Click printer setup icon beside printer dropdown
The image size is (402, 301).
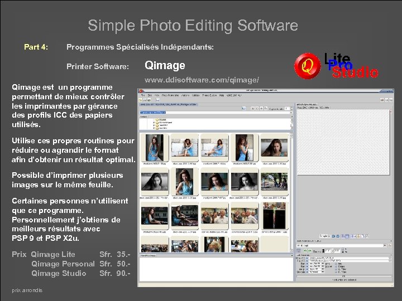pos(390,245)
